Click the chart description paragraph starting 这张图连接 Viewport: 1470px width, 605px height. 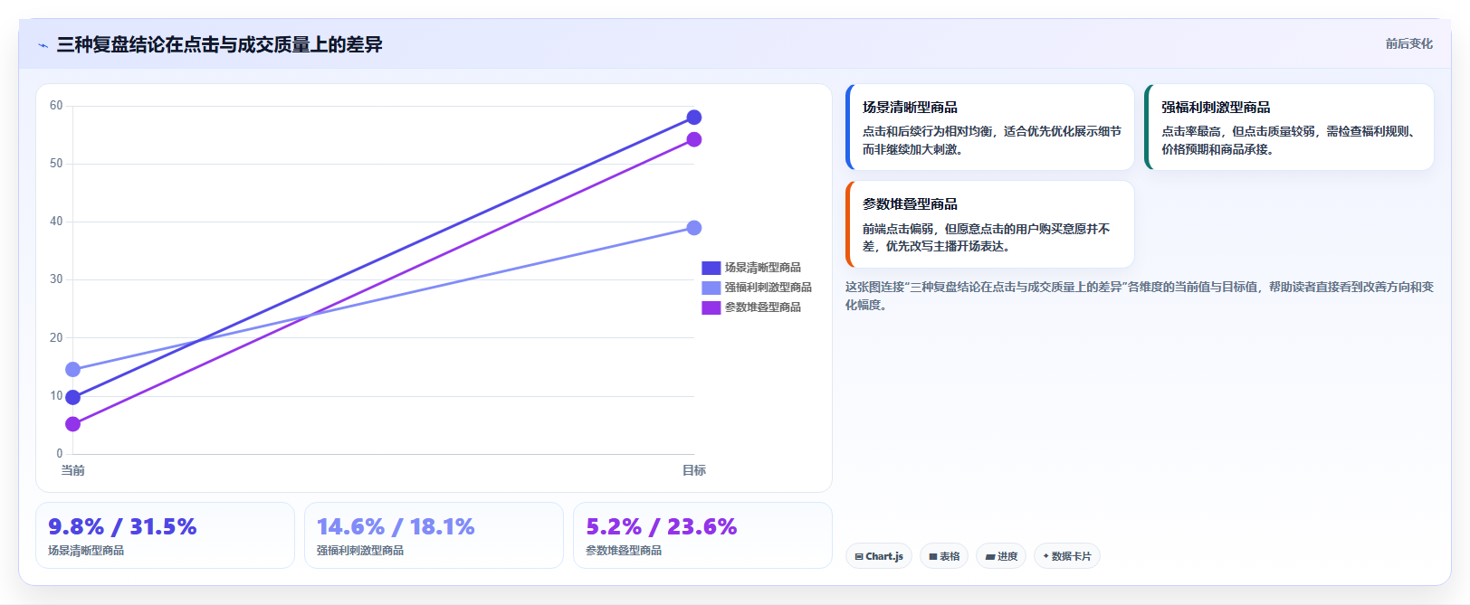(1140, 296)
